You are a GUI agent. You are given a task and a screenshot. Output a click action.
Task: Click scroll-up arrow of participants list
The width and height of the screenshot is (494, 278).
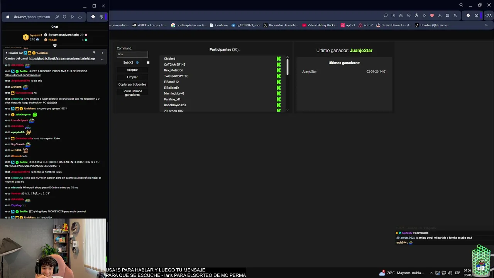coord(287,58)
